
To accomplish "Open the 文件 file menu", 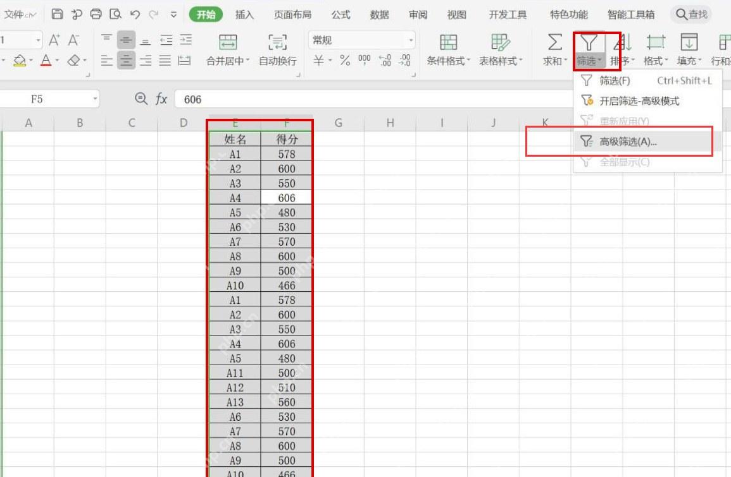I will (x=20, y=15).
